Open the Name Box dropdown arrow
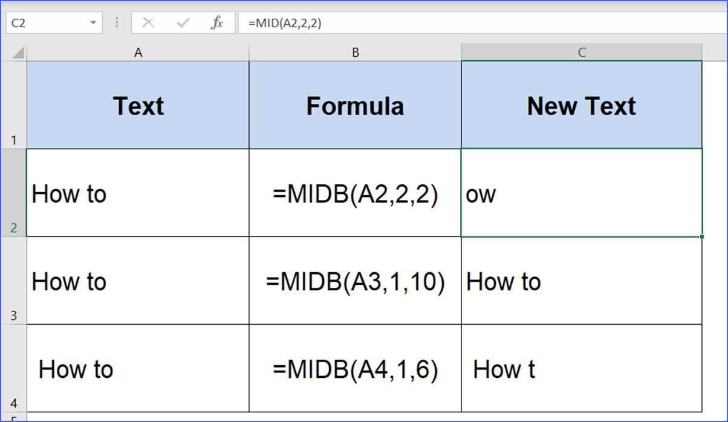 point(93,24)
